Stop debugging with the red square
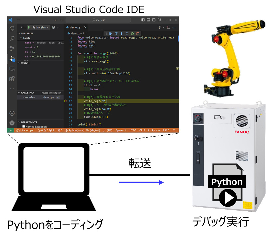This screenshot has width=266, height=238. 138,34
